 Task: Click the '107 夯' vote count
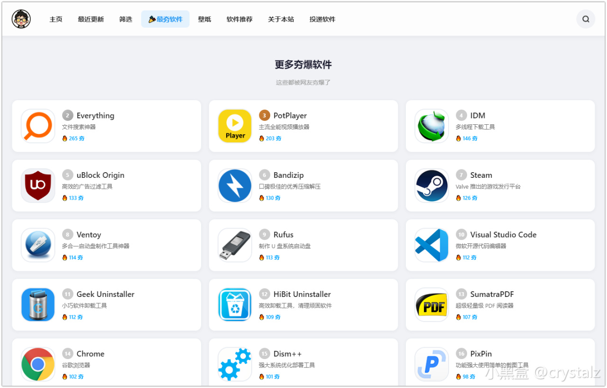click(470, 317)
